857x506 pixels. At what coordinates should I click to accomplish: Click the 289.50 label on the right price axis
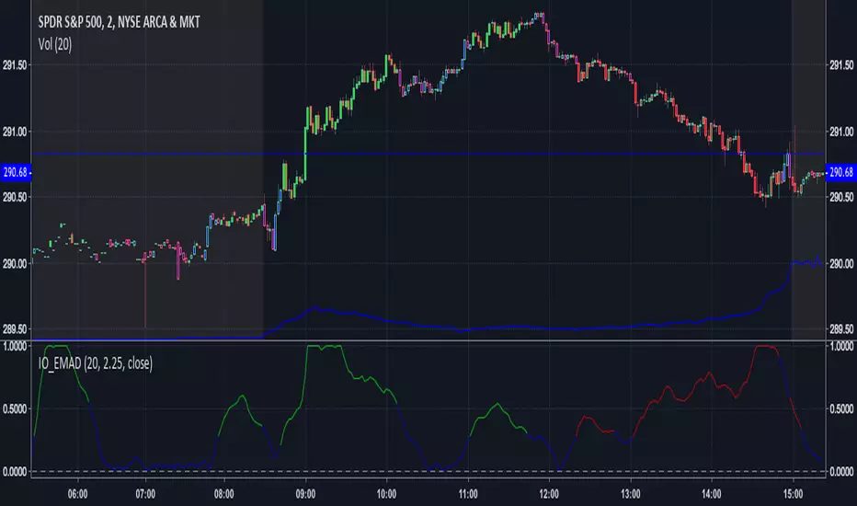tap(841, 329)
